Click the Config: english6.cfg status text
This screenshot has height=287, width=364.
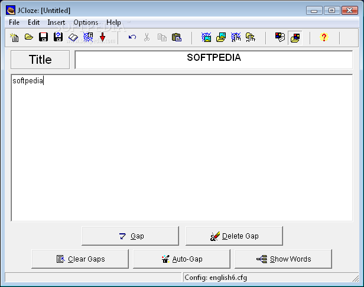point(216,278)
